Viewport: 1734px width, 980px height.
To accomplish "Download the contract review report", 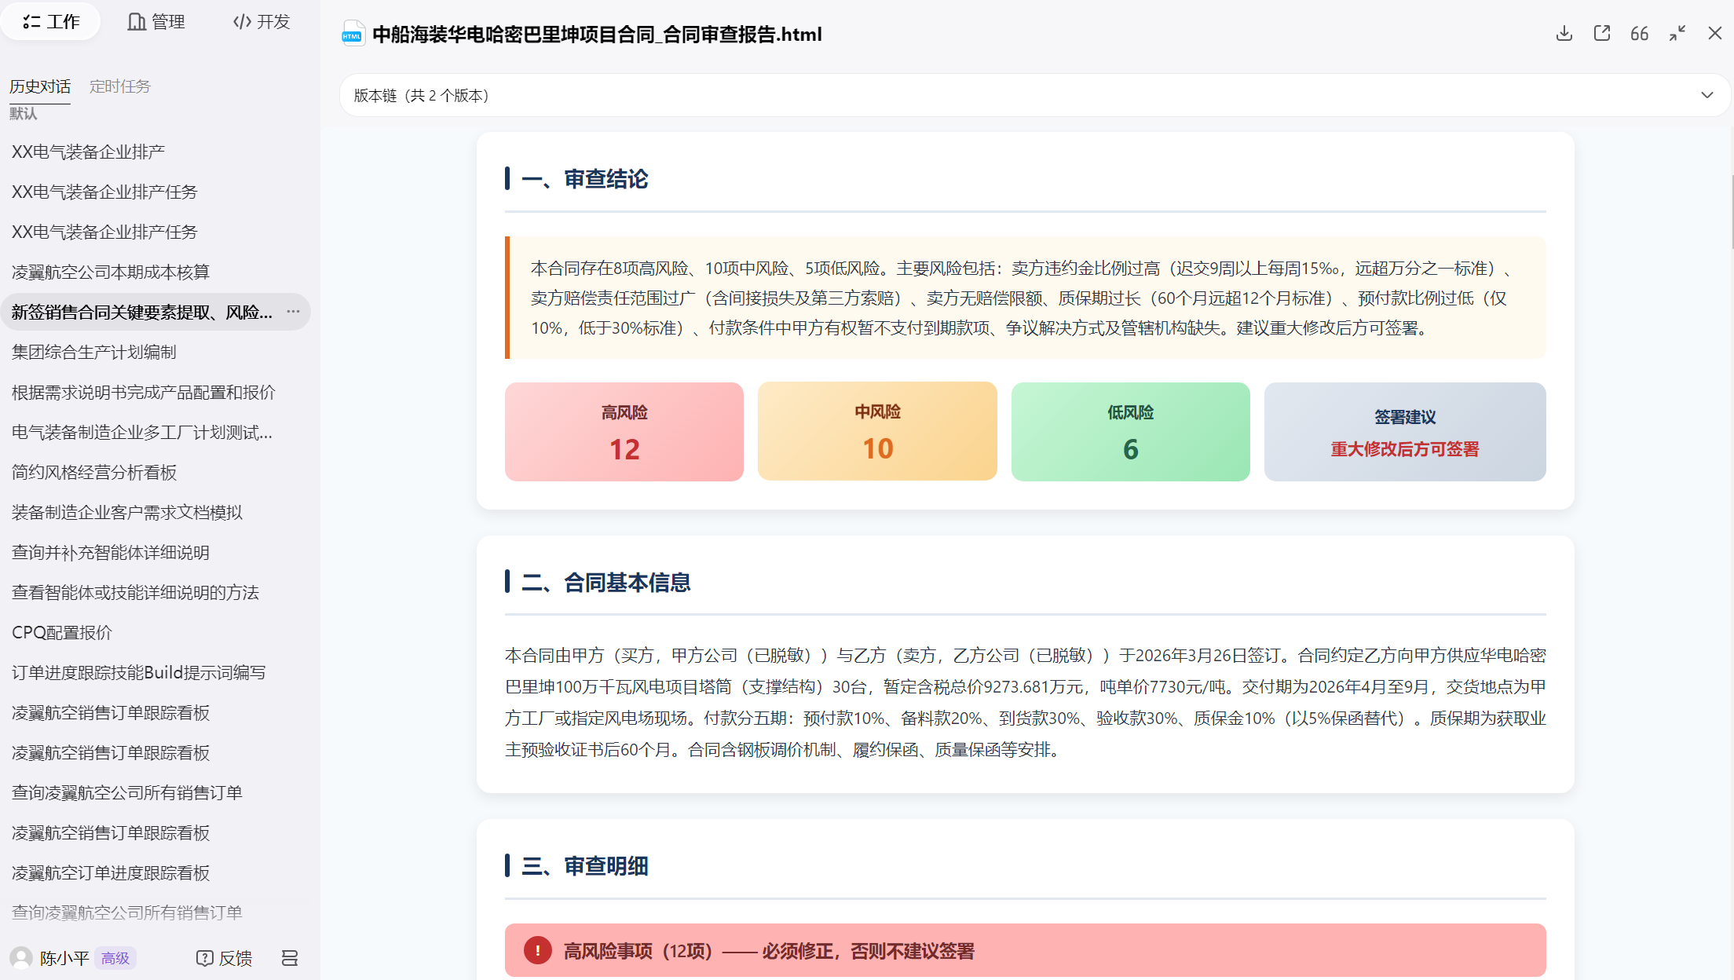I will point(1564,34).
